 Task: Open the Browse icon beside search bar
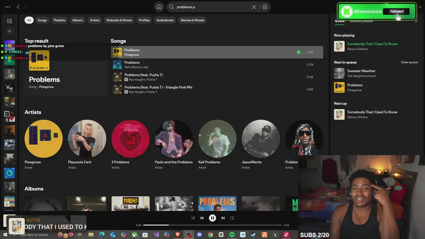265,7
